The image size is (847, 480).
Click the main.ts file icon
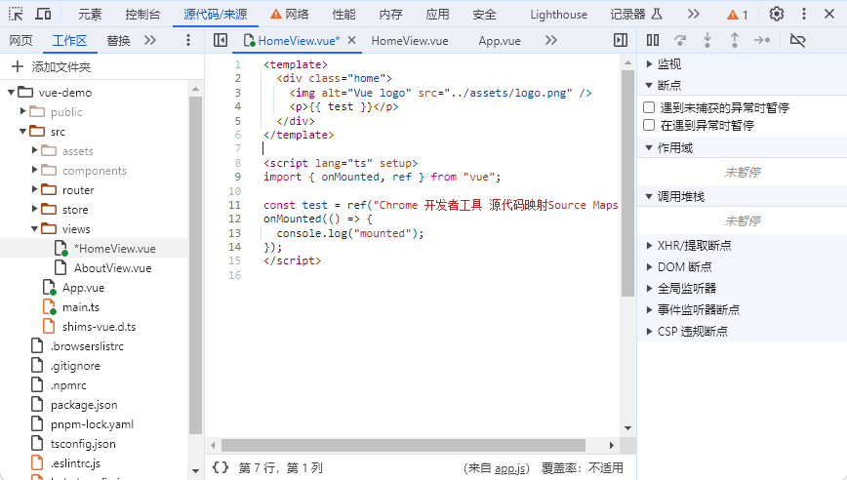49,306
